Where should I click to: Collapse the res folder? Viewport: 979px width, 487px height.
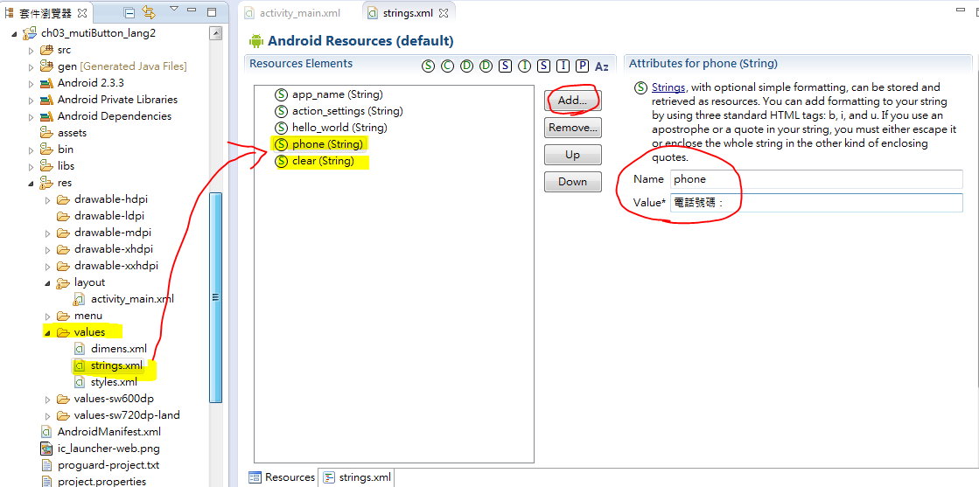coord(31,183)
